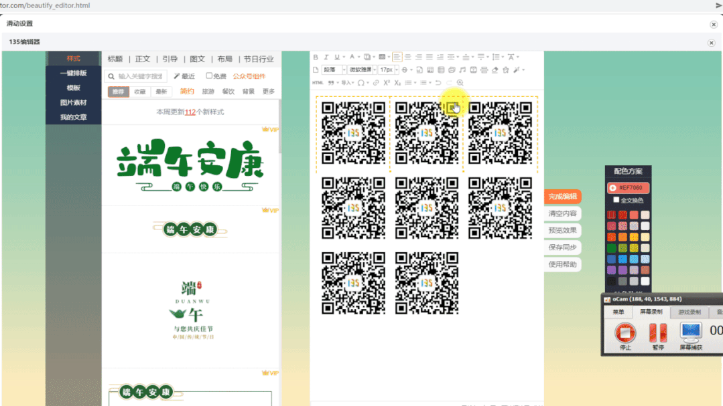Open the 图文 styles tab
723x406 pixels.
(x=198, y=59)
